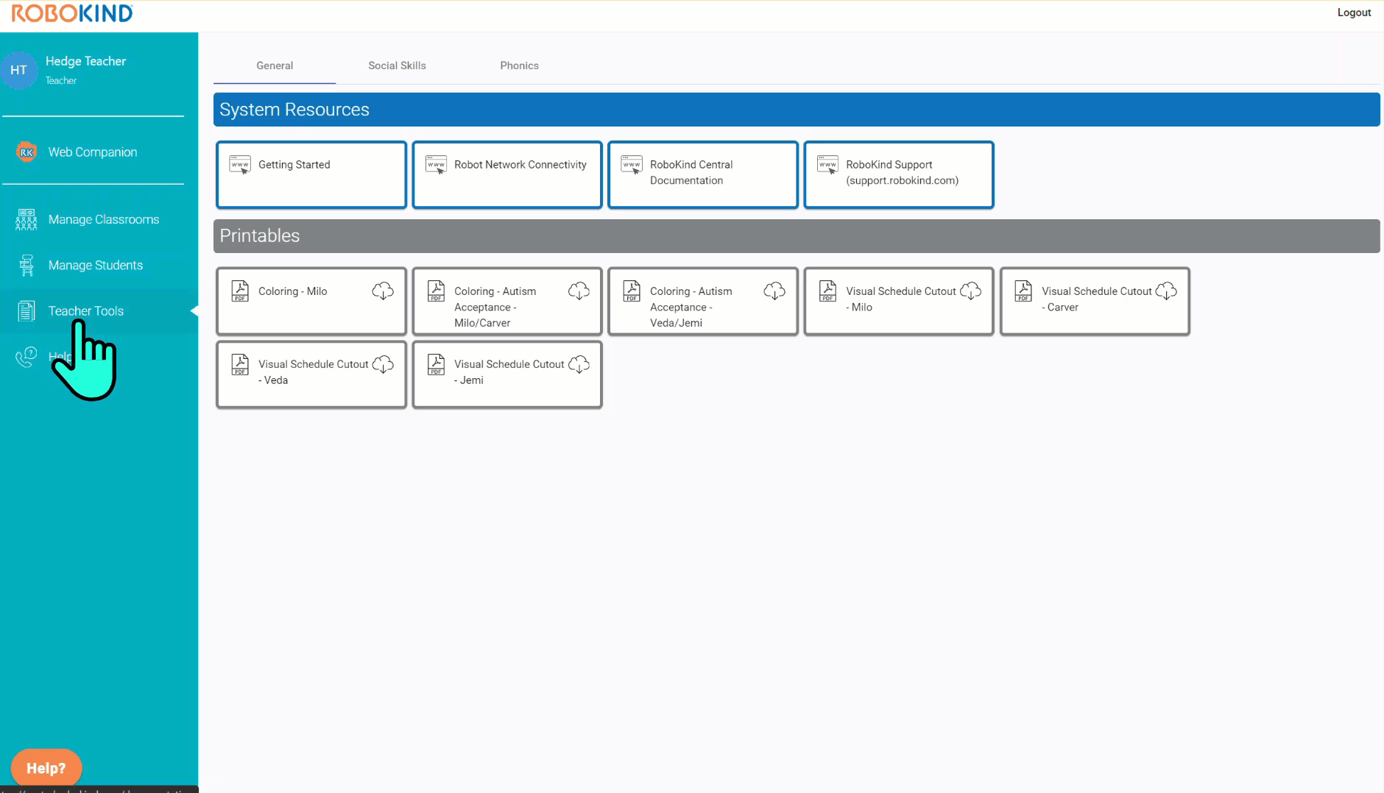Open the RoboKind Support link card

[x=899, y=175]
